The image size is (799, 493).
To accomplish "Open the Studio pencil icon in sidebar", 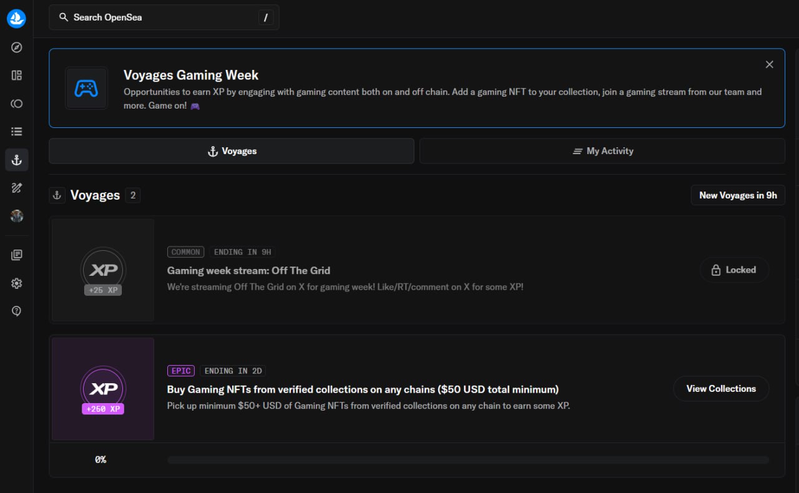I will click(x=17, y=188).
